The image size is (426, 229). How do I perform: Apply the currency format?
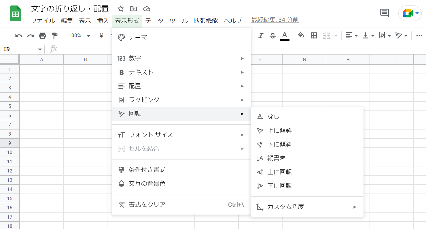(101, 35)
